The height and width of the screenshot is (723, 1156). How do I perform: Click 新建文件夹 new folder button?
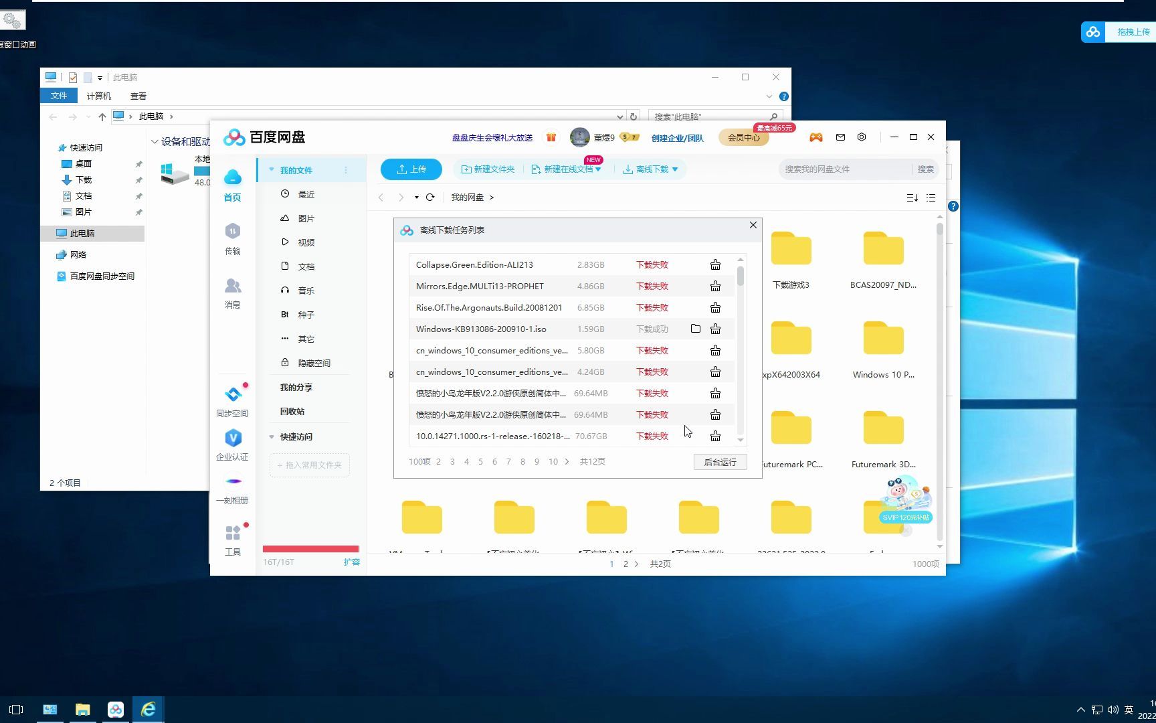coord(488,169)
